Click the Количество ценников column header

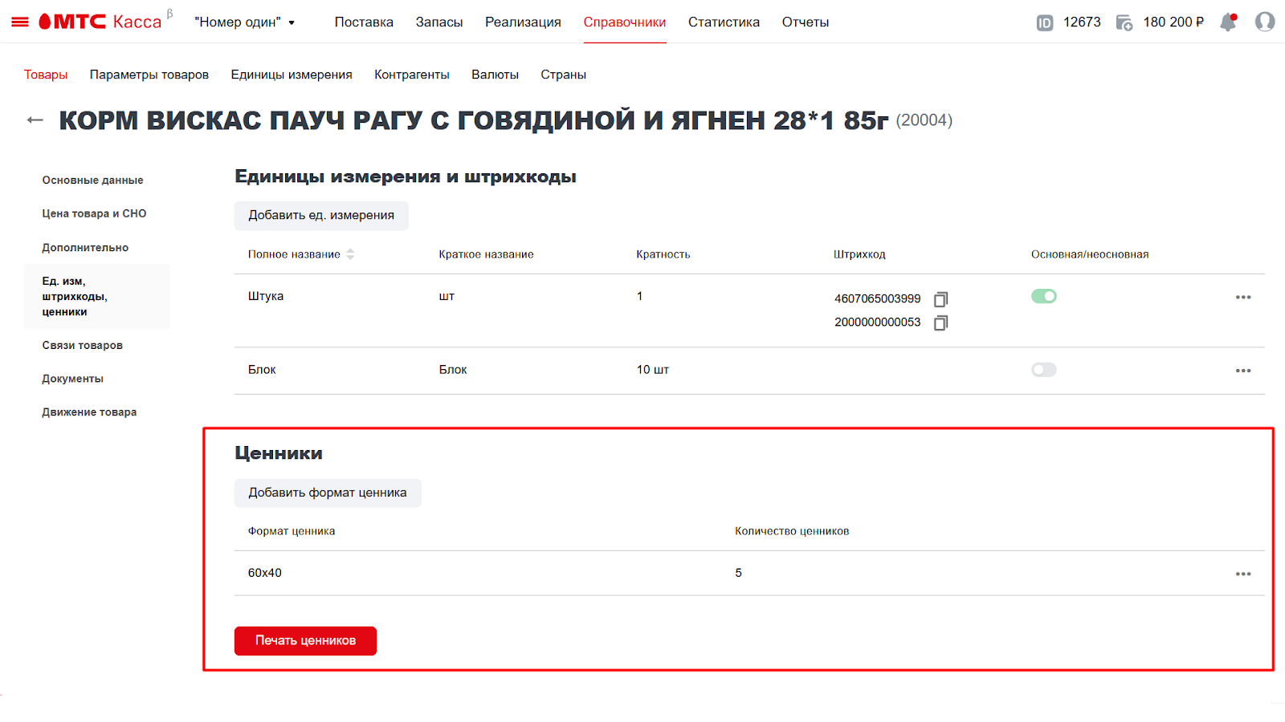coord(792,531)
